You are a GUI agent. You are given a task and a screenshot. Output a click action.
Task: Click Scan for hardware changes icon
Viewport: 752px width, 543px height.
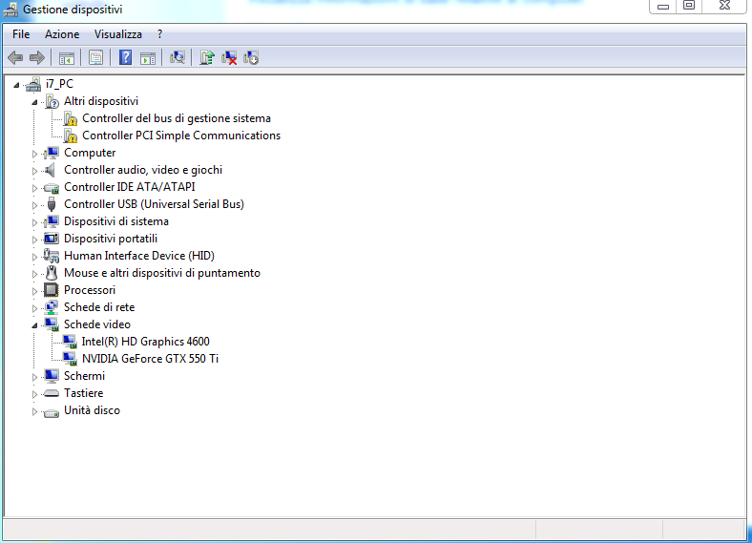pos(177,57)
